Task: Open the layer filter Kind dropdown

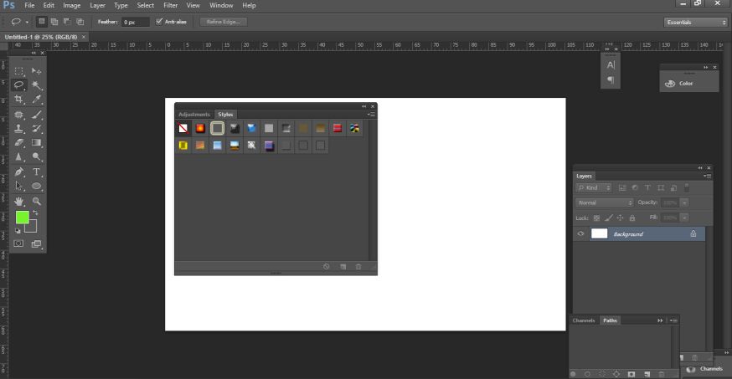Action: point(594,188)
